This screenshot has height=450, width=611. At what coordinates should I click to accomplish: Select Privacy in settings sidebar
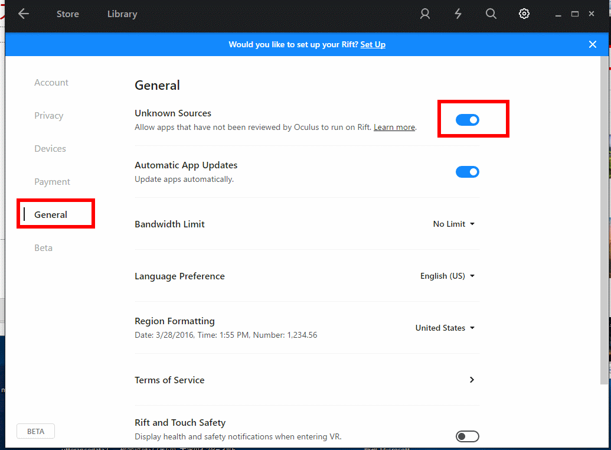(49, 115)
